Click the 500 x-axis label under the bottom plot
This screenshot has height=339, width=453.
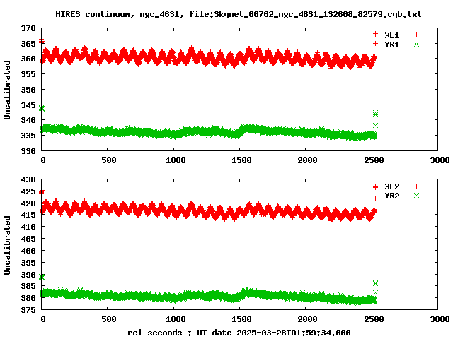[x=108, y=319]
